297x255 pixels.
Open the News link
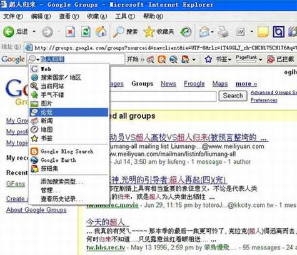(x=168, y=84)
